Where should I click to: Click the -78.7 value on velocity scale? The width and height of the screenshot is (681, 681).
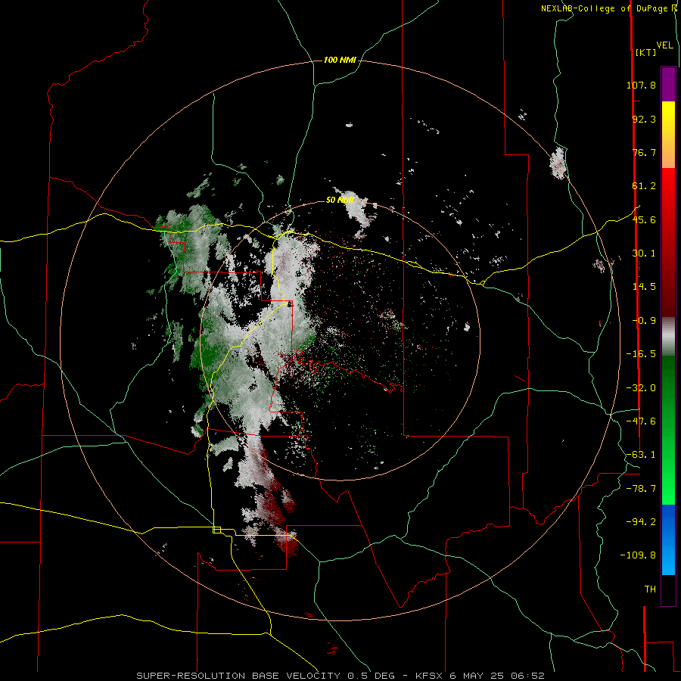(641, 489)
